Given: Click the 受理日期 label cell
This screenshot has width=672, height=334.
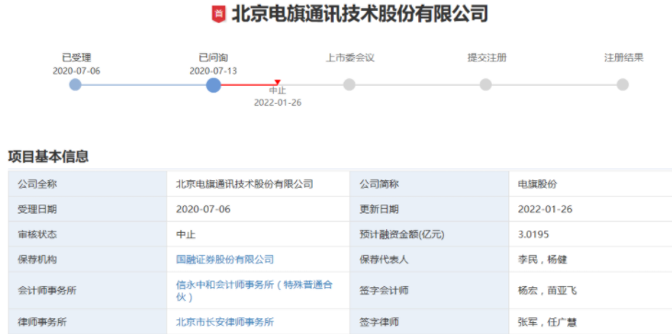Looking at the screenshot, I should (88, 209).
